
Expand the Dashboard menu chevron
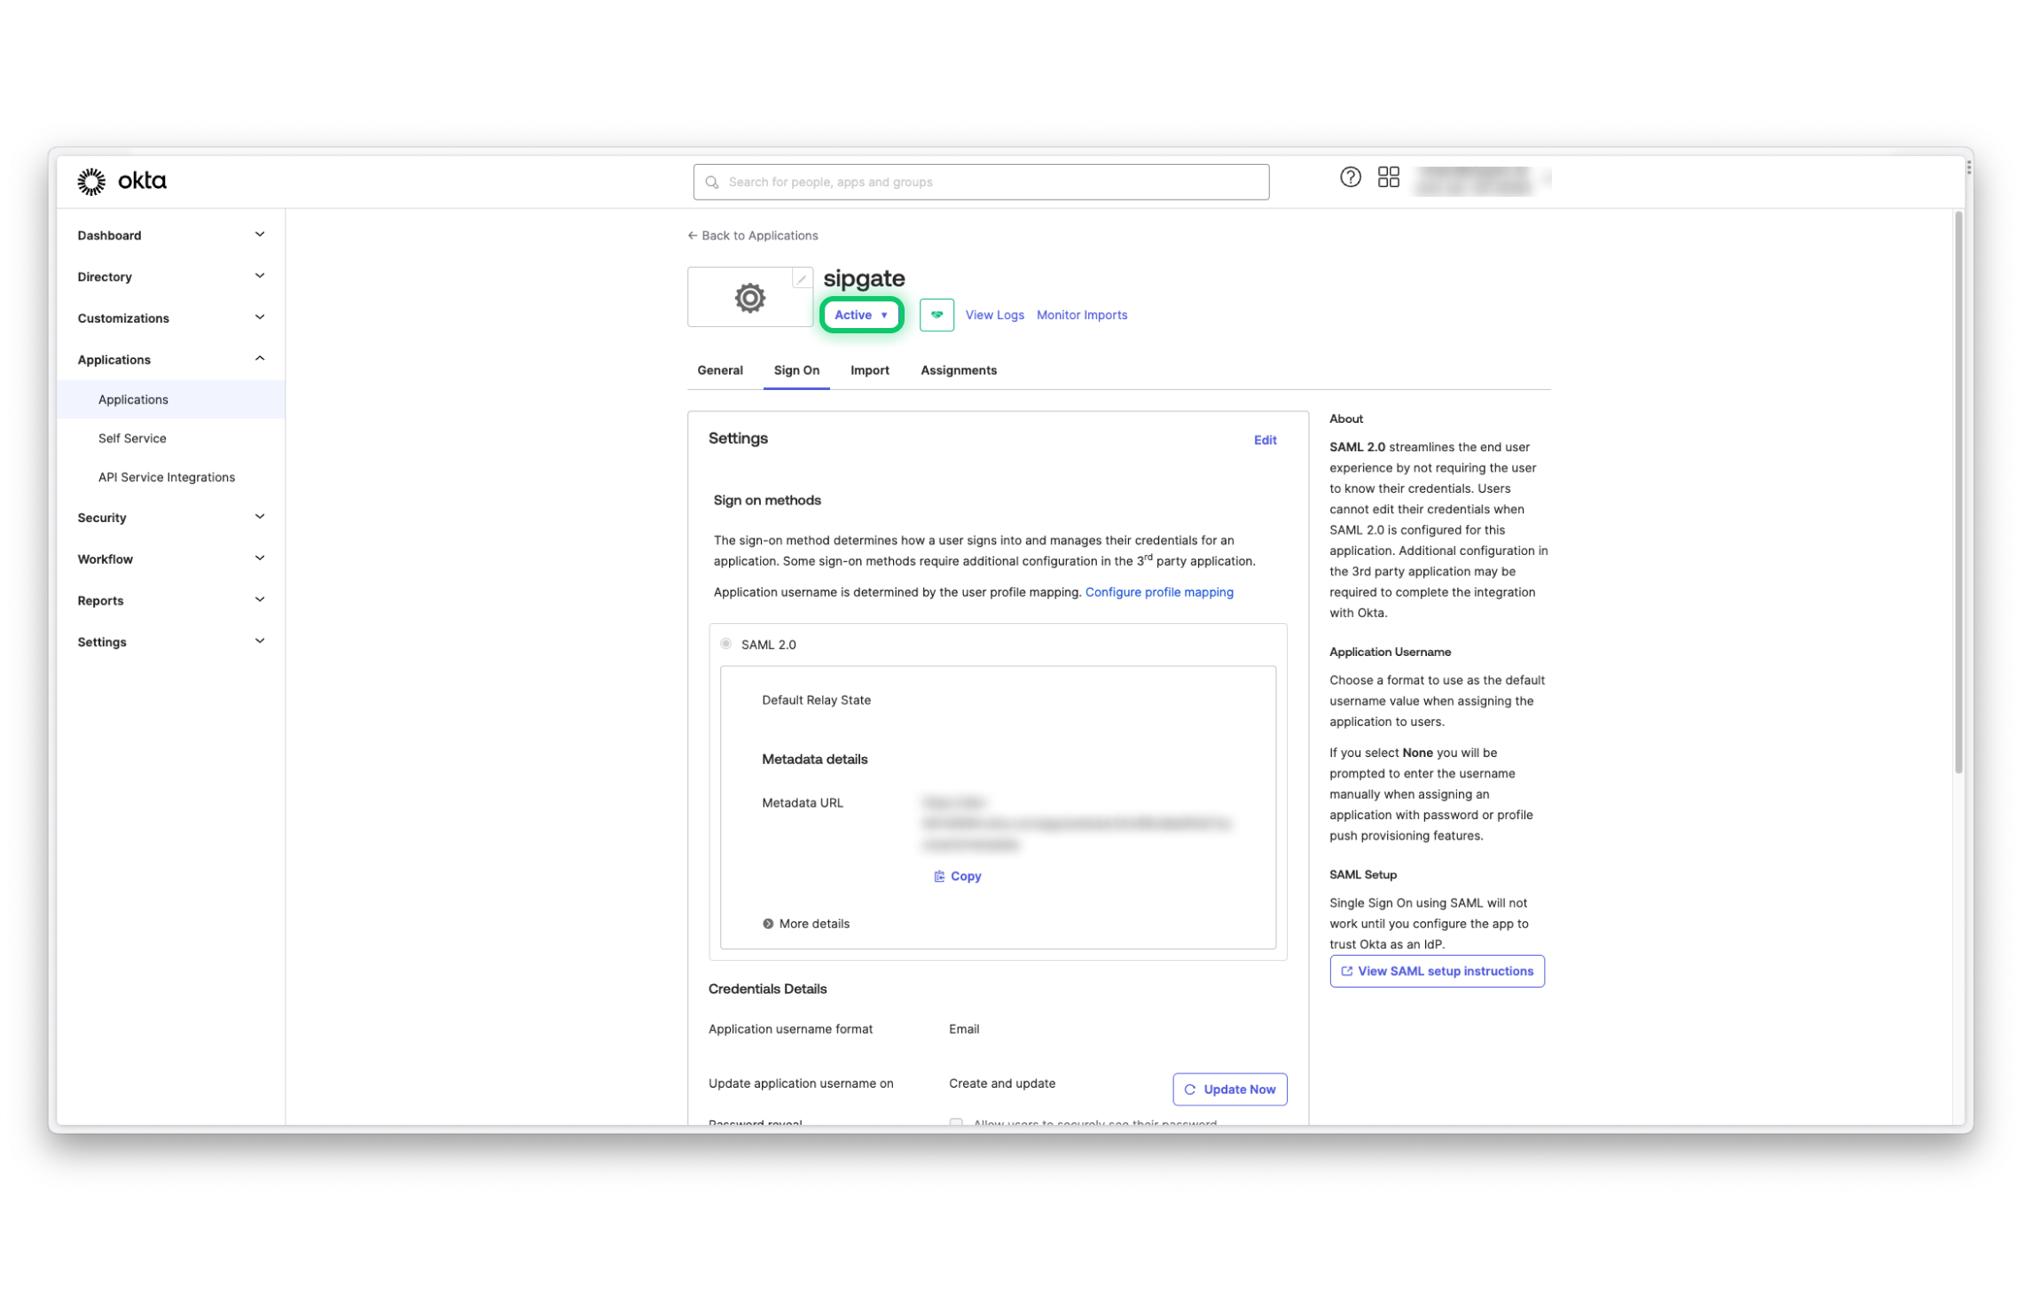[x=259, y=235]
